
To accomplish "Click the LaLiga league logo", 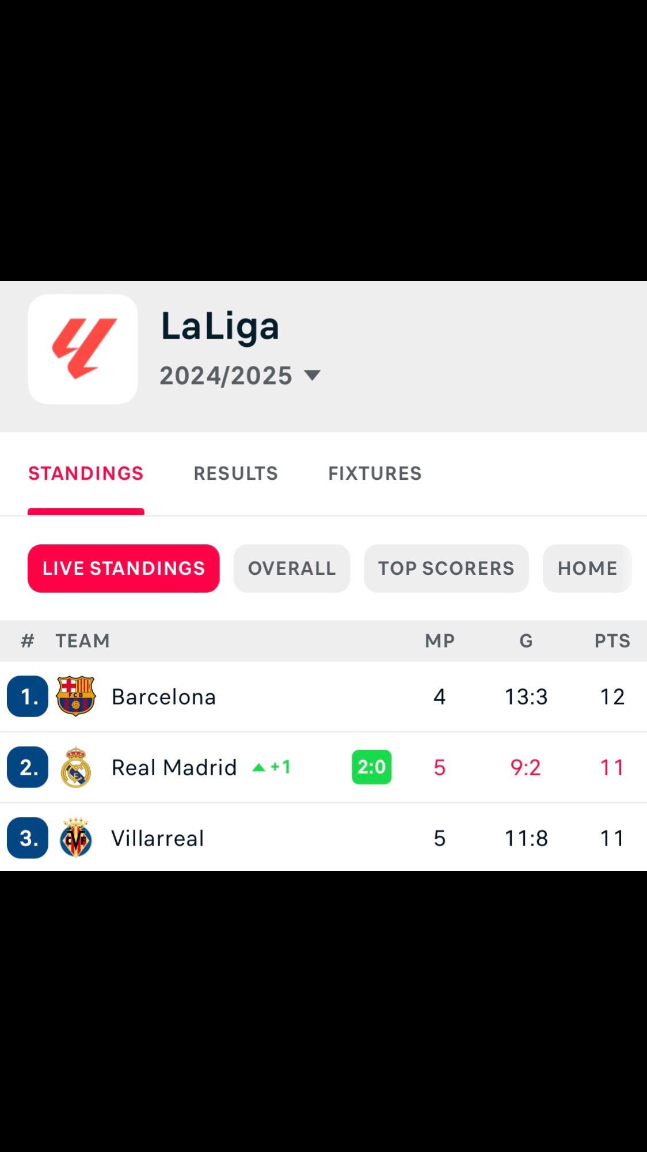I will pos(83,349).
